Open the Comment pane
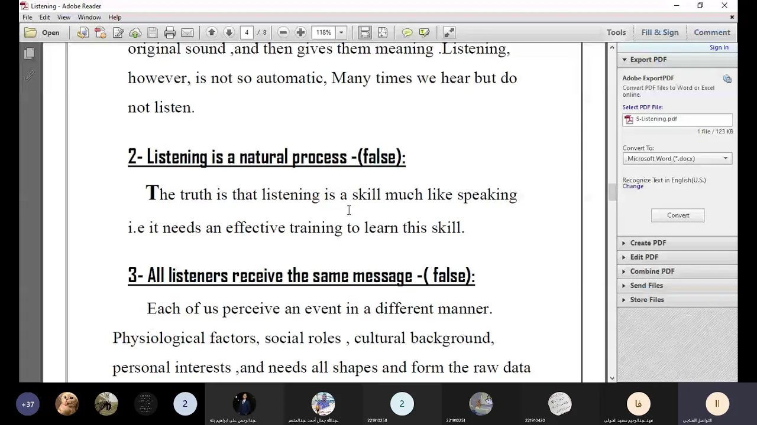757x425 pixels. pyautogui.click(x=712, y=32)
